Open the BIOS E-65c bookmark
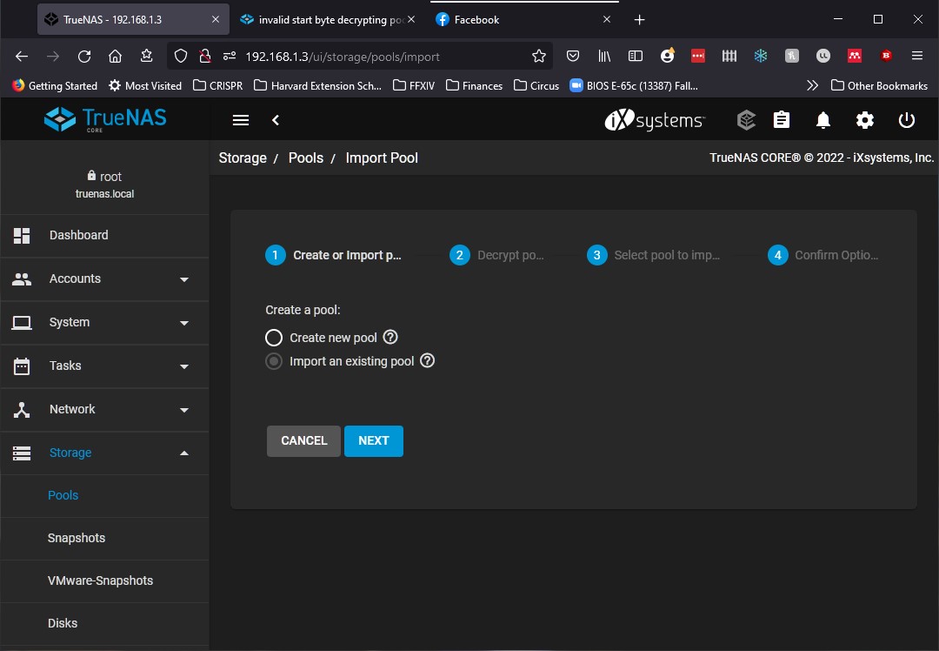The height and width of the screenshot is (651, 939). click(634, 85)
